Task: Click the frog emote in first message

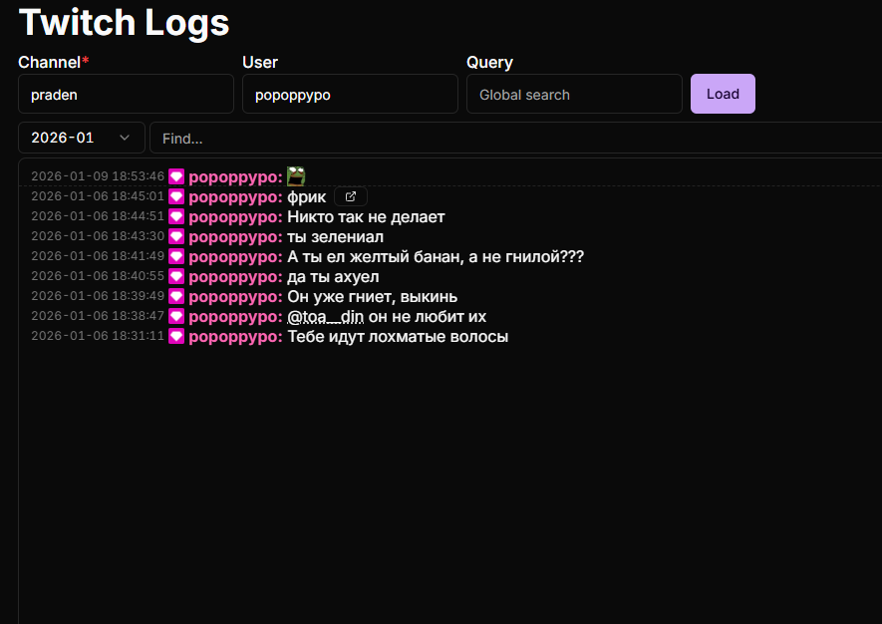Action: [x=296, y=176]
